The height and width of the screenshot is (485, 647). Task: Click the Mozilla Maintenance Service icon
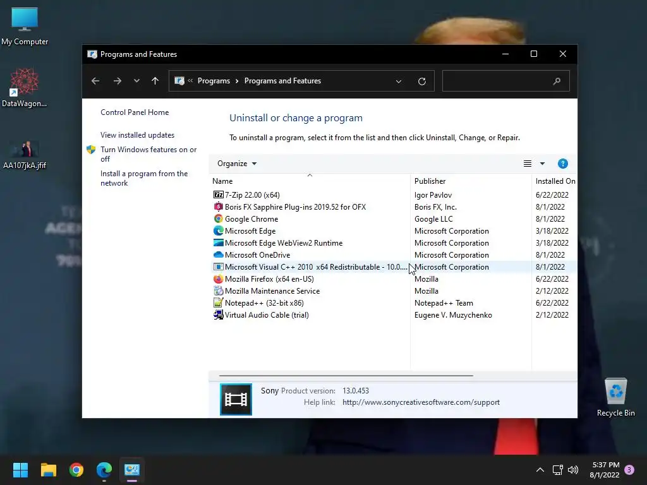[x=218, y=290]
